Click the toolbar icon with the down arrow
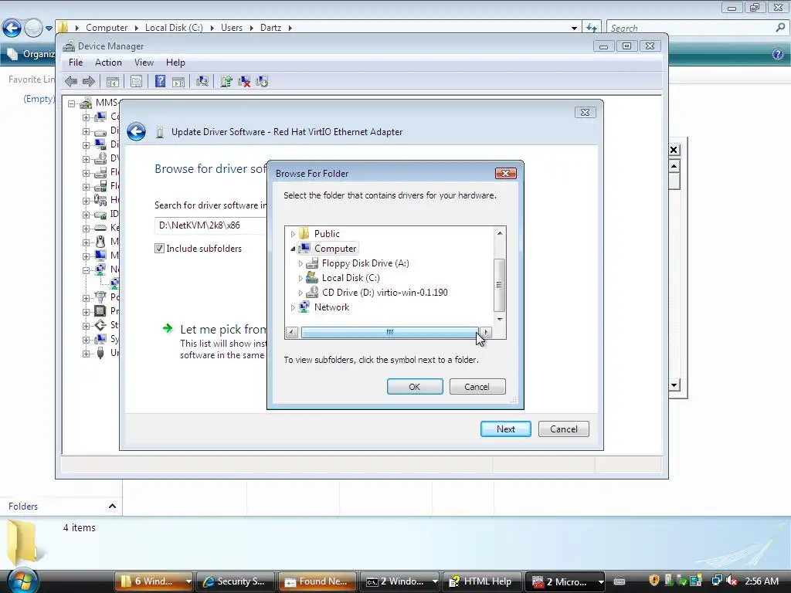 [262, 81]
